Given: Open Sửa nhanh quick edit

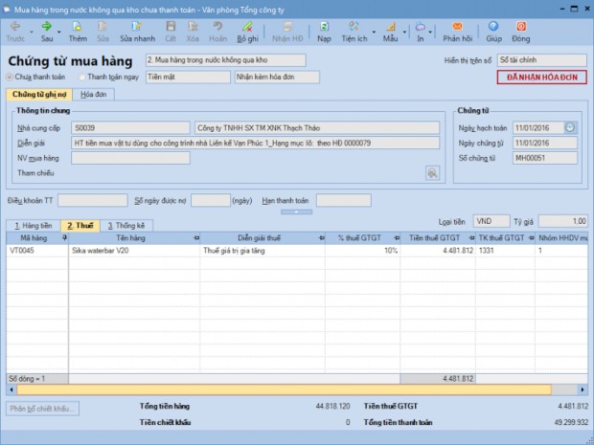Looking at the screenshot, I should click(x=137, y=32).
